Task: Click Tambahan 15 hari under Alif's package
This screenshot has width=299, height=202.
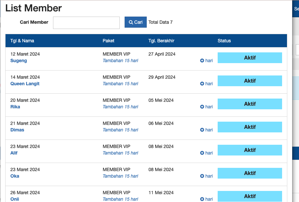Action: [x=120, y=153]
